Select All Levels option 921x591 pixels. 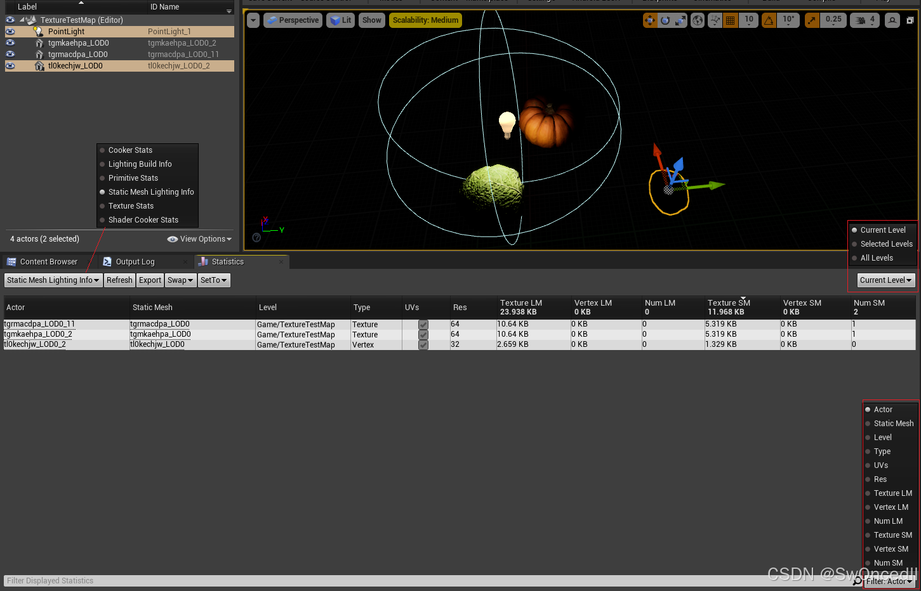click(883, 258)
